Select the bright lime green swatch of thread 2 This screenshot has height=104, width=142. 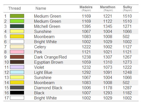click(x=17, y=21)
